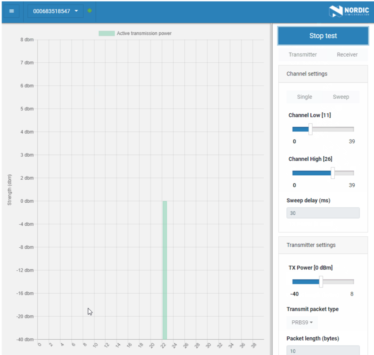Select Single channel mode
This screenshot has width=374, height=355.
point(304,97)
